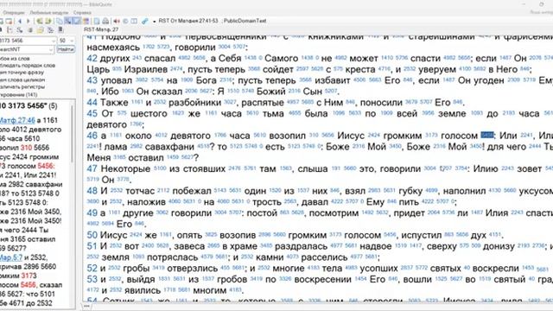Go forward with the blue right arrow
The height and width of the screenshot is (311, 553).
(29, 21)
